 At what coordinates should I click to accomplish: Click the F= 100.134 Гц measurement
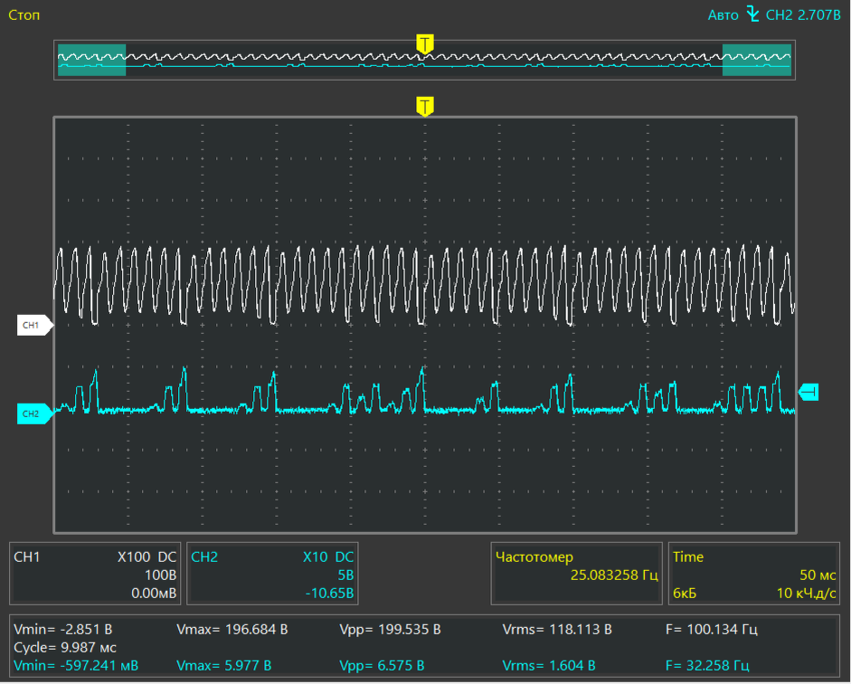(712, 630)
